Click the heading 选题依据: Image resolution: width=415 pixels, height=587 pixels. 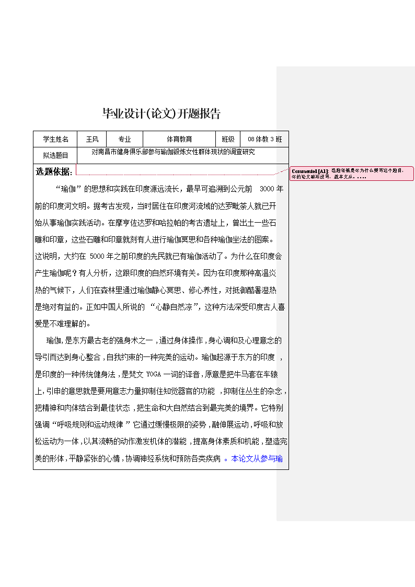[54, 172]
